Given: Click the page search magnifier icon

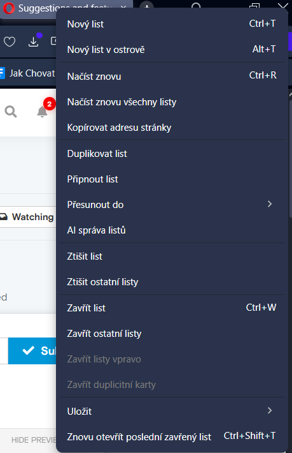Looking at the screenshot, I should (x=11, y=111).
